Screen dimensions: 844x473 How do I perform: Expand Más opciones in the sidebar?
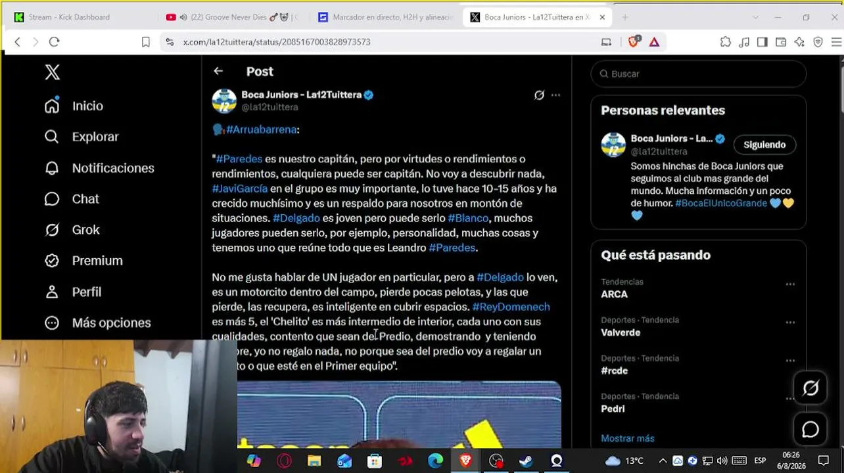pos(97,323)
